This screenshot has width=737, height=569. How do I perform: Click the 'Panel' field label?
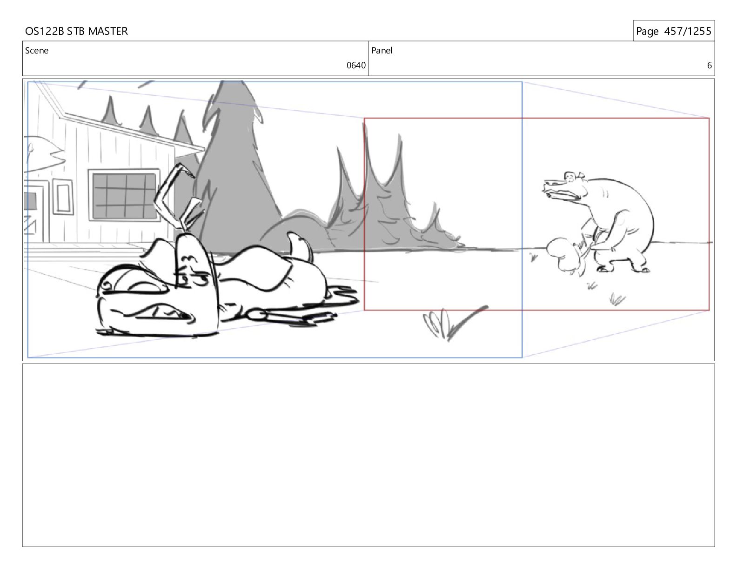[382, 51]
